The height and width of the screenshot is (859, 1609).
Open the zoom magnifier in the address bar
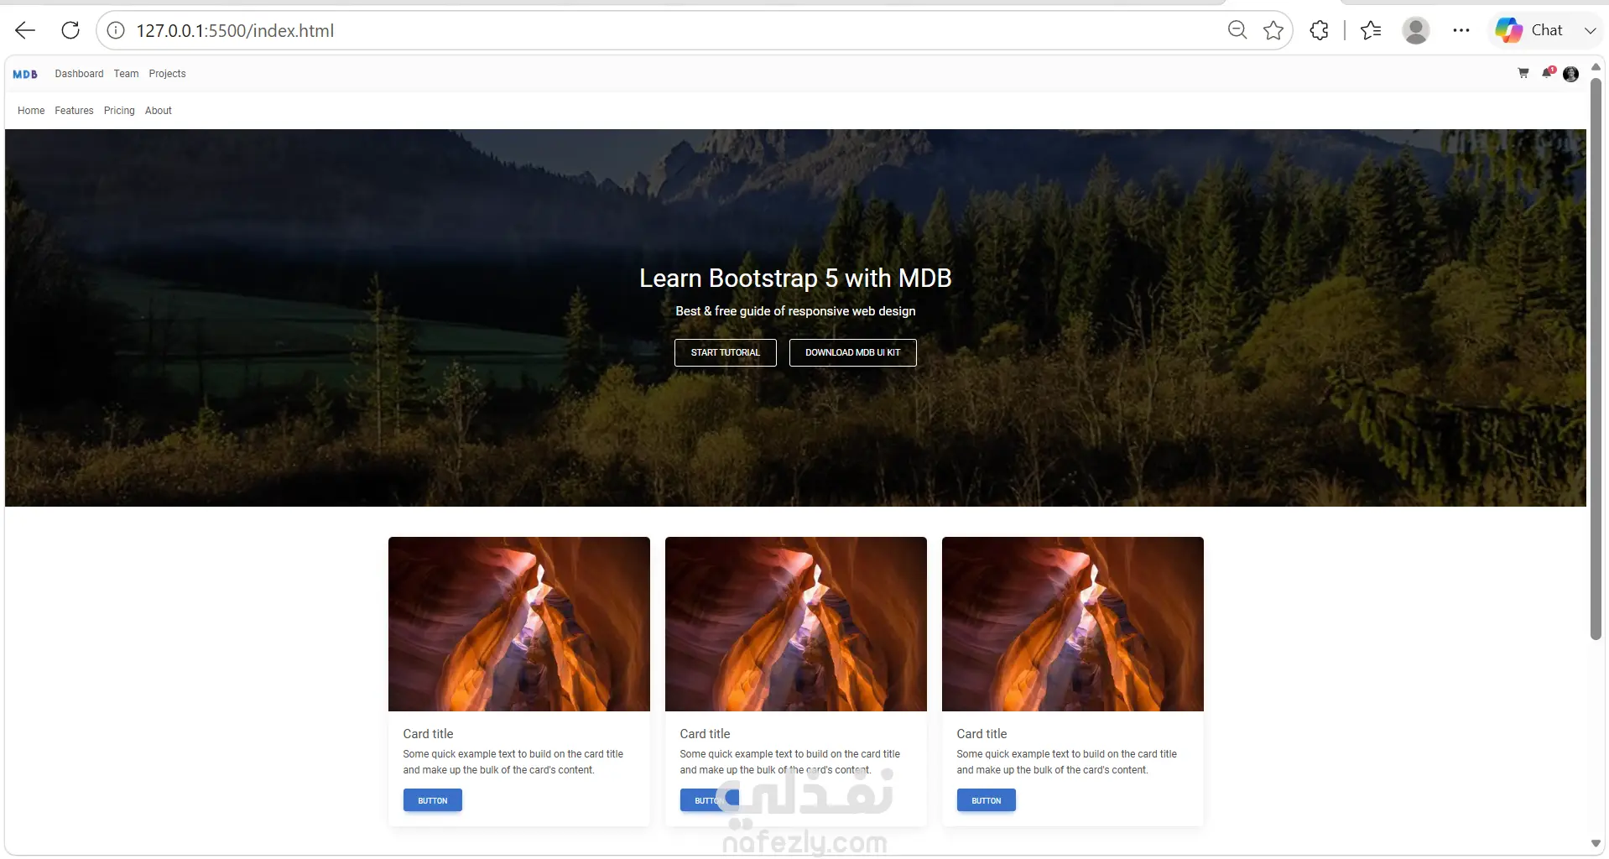[1237, 30]
